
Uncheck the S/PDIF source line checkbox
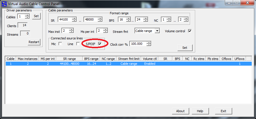[x=100, y=44]
